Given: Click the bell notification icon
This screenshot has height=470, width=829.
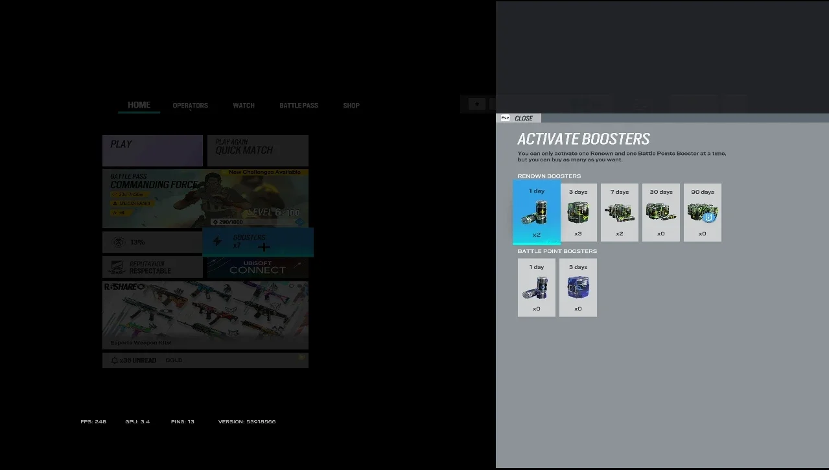Looking at the screenshot, I should [x=115, y=360].
